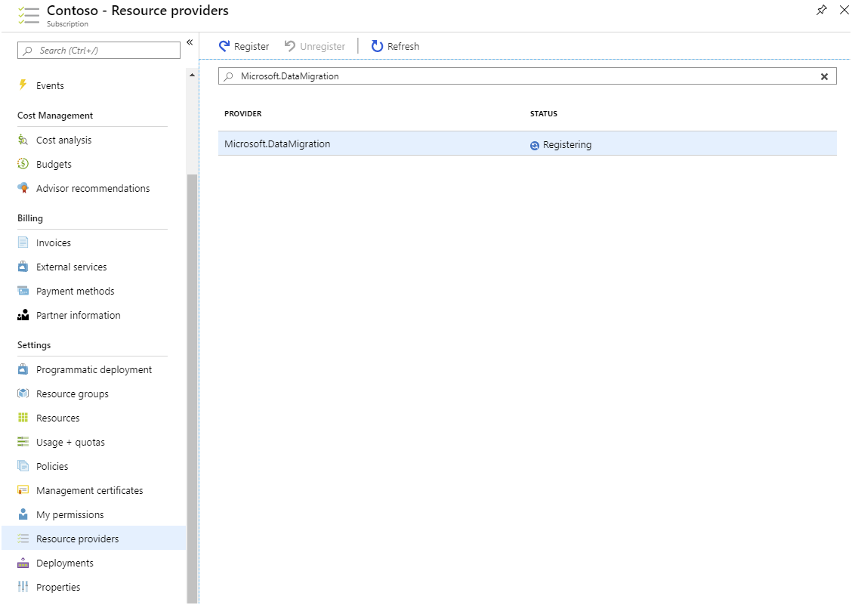
Task: Click the Policies icon
Action: tap(23, 466)
